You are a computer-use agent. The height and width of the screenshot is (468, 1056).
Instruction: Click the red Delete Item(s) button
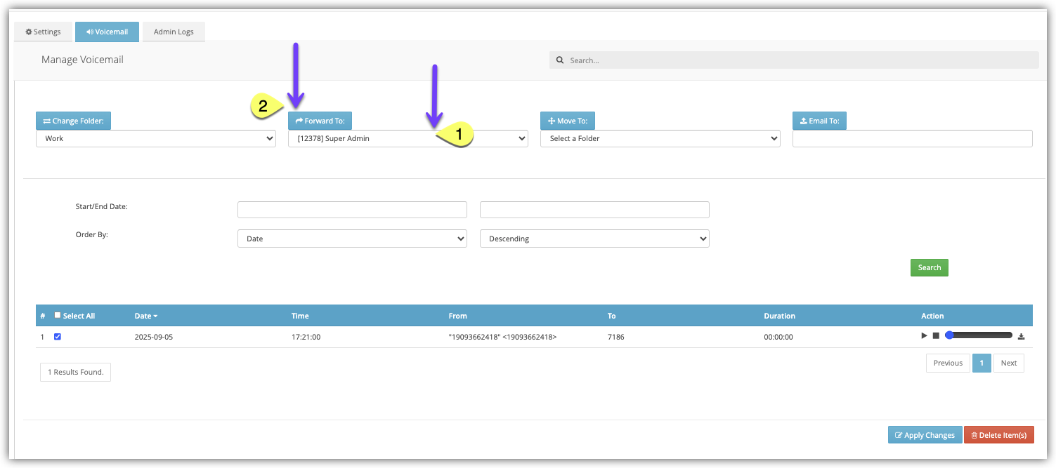tap(998, 435)
